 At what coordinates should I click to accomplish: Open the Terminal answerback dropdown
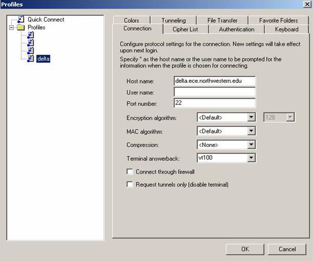click(226, 158)
